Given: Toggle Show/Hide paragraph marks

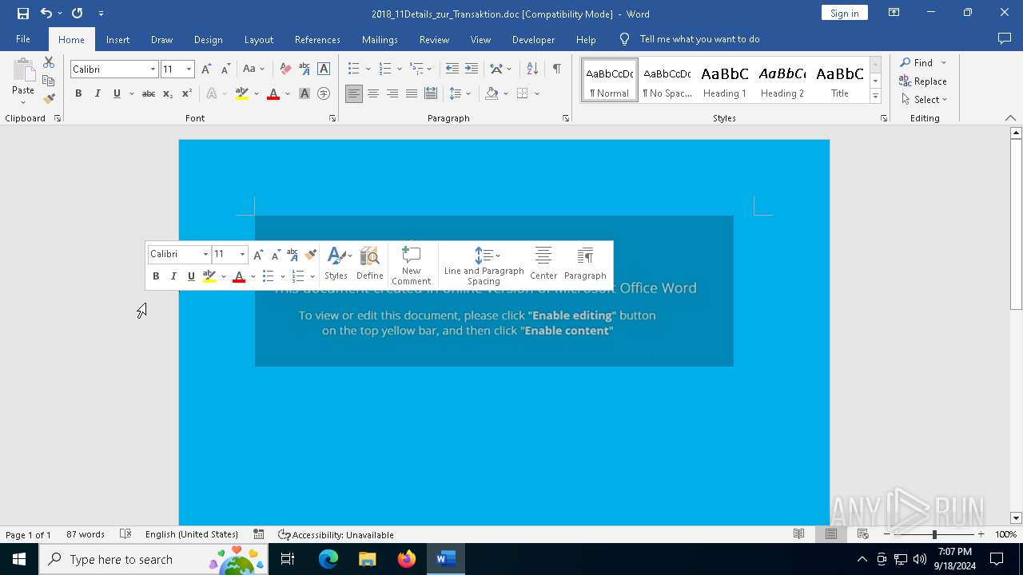Looking at the screenshot, I should coord(556,69).
